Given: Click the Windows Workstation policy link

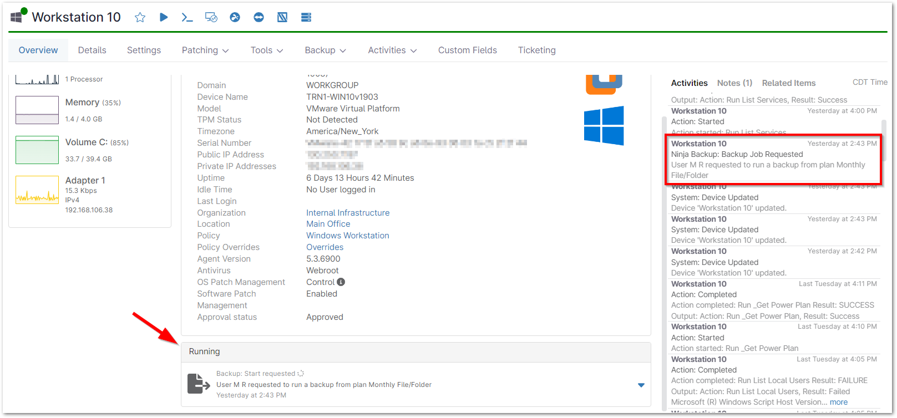Looking at the screenshot, I should click(x=347, y=236).
